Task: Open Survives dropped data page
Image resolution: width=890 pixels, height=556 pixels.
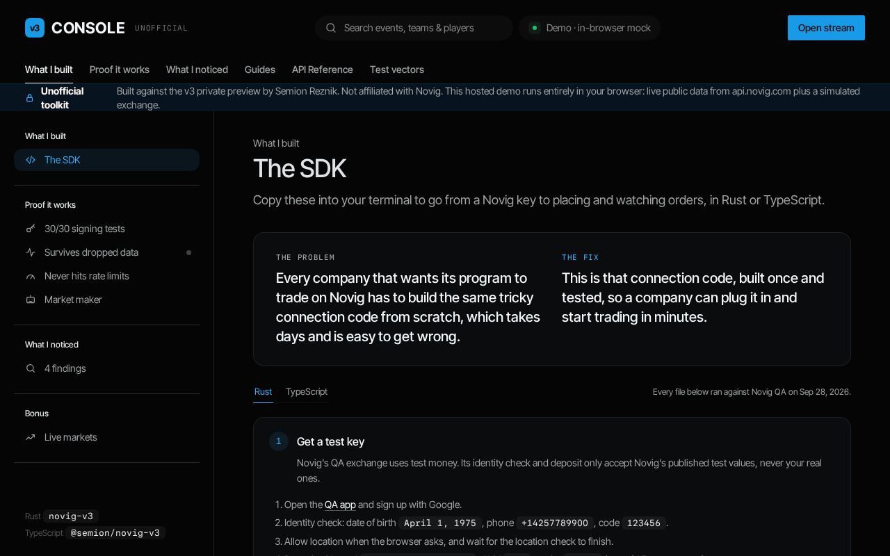Action: (x=106, y=252)
